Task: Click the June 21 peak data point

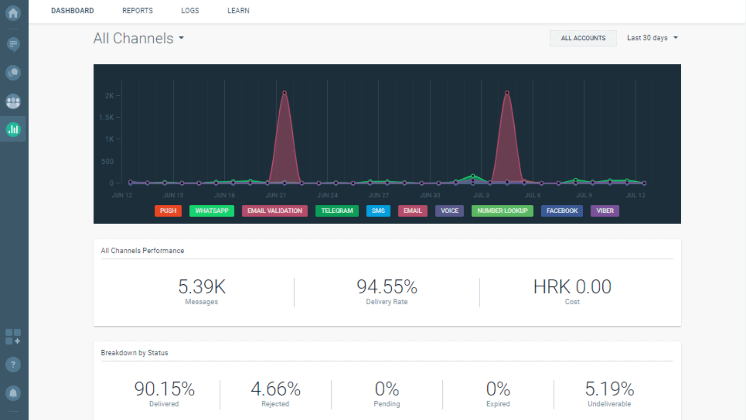Action: 284,93
